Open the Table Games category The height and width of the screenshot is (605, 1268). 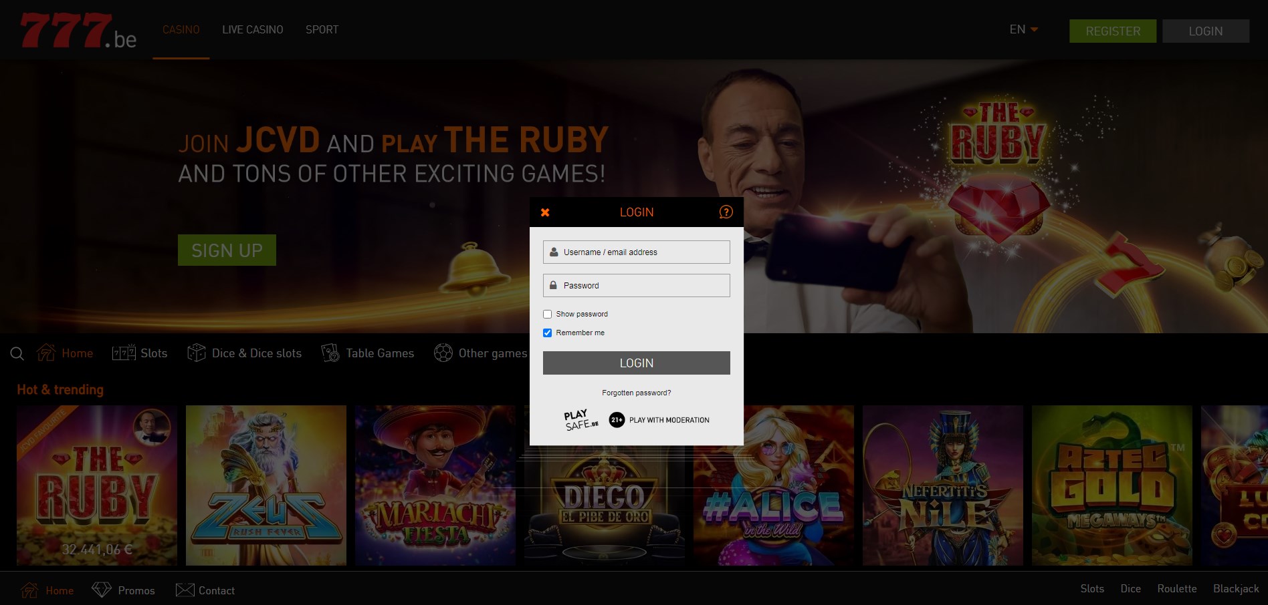tap(368, 353)
